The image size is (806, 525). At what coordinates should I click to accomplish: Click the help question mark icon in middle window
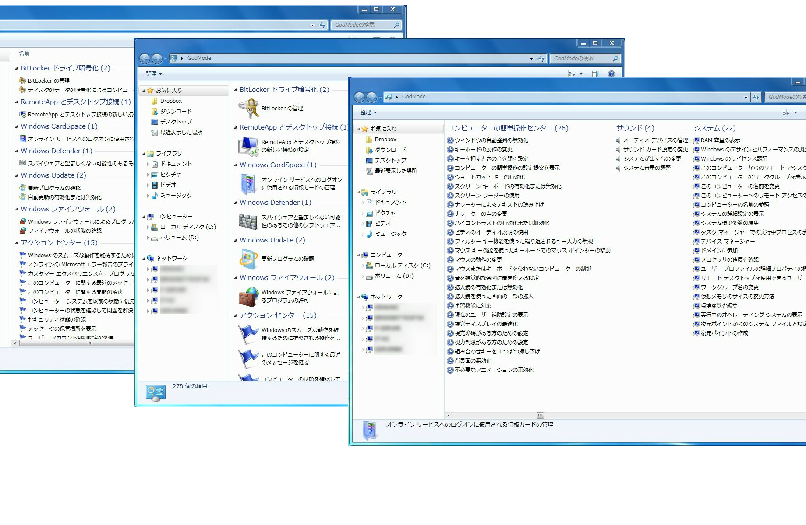click(x=611, y=74)
